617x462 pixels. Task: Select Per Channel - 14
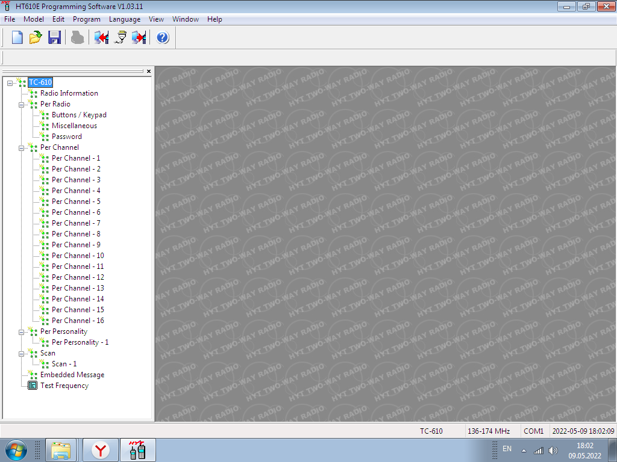(78, 299)
